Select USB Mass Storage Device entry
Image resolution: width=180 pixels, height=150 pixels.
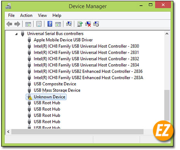pyautogui.click(x=57, y=90)
